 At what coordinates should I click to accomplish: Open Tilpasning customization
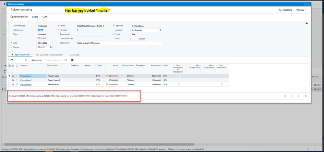[x=285, y=10]
